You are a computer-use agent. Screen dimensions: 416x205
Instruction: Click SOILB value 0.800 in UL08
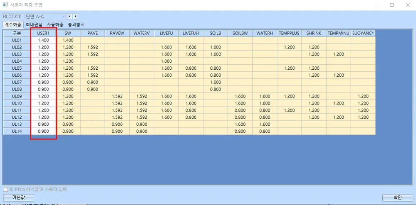point(215,89)
